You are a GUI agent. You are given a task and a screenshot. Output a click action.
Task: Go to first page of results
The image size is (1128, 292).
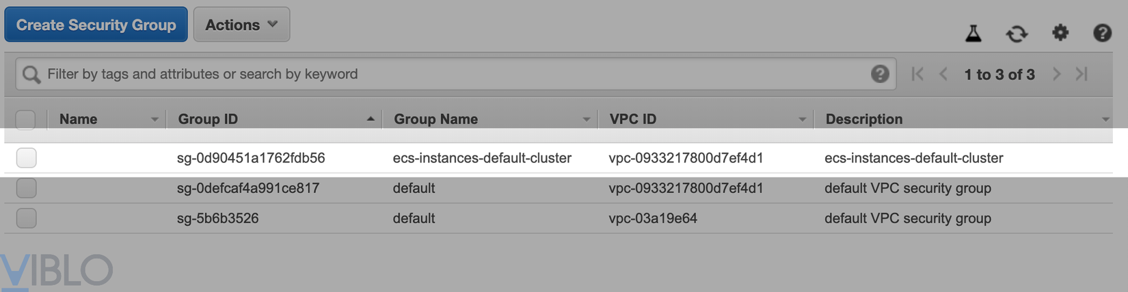pyautogui.click(x=917, y=74)
